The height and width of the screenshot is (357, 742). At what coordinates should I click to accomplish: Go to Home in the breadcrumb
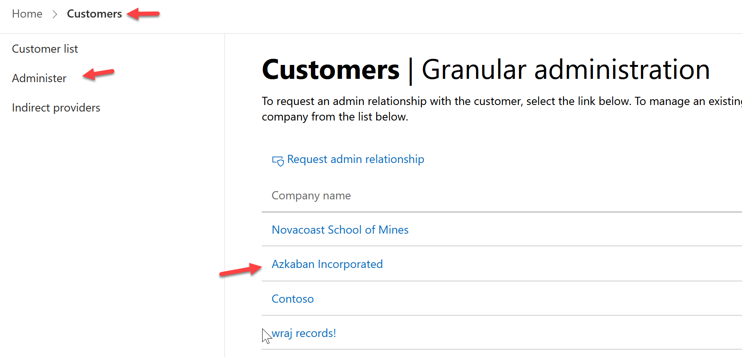pyautogui.click(x=27, y=14)
